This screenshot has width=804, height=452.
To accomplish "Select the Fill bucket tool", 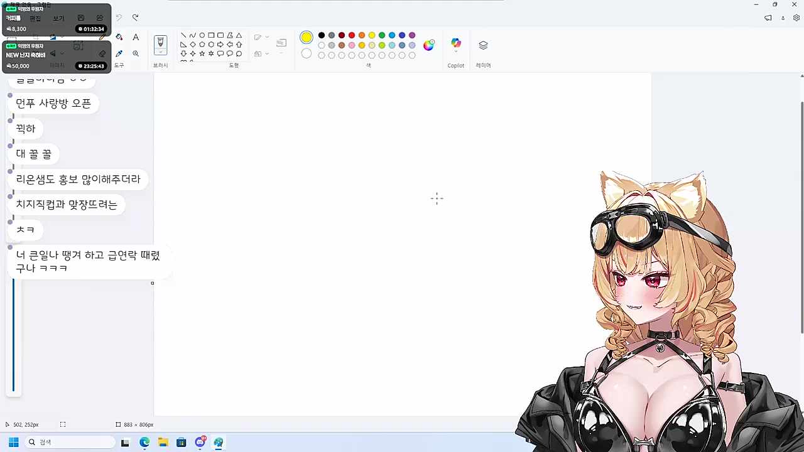I will coord(119,37).
